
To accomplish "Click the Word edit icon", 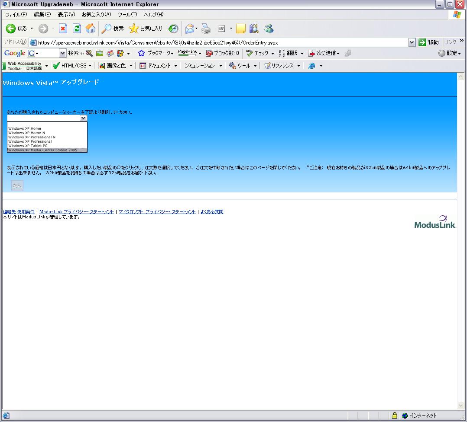I will pos(221,29).
